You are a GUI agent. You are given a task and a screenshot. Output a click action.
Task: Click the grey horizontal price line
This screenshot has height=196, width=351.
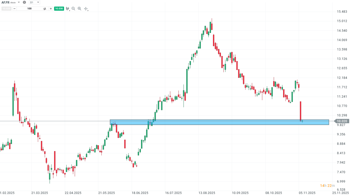coord(51,121)
